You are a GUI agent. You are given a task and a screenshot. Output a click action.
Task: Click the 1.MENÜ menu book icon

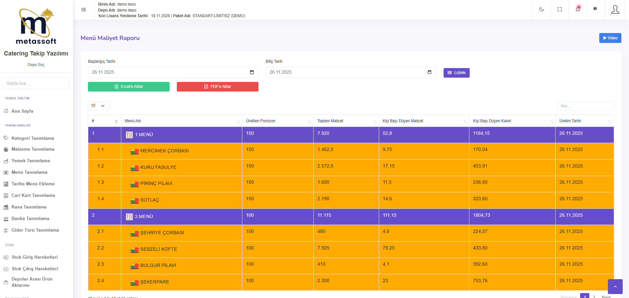point(129,135)
